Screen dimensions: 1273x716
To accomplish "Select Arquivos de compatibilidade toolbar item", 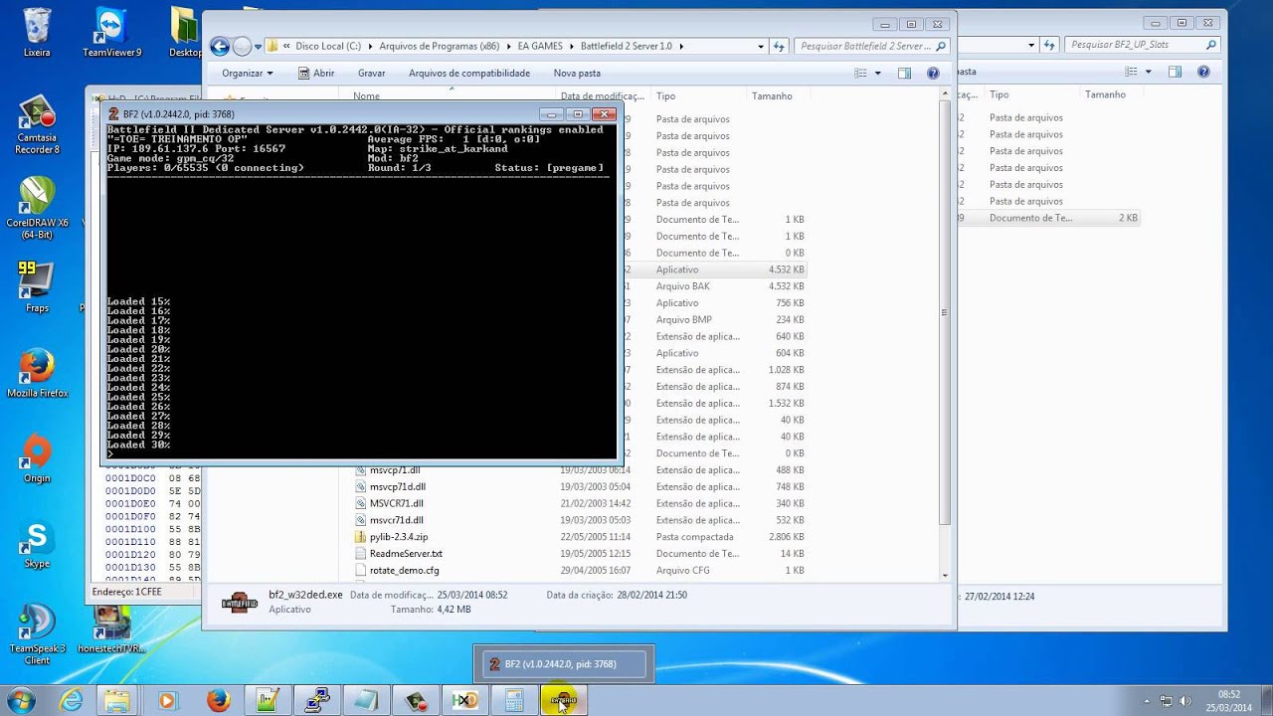I will tap(469, 73).
